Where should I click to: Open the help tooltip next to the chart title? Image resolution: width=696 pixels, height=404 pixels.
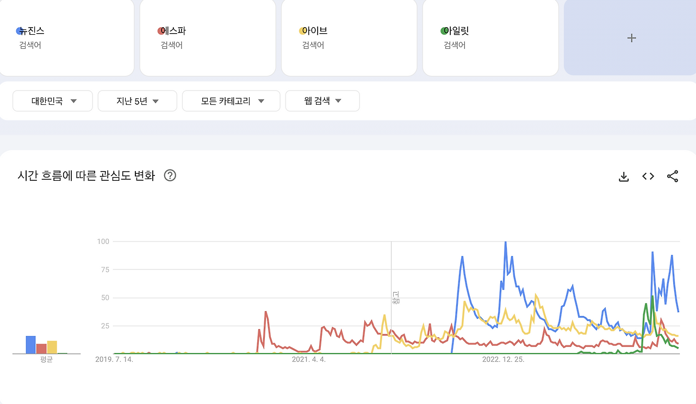click(x=170, y=175)
